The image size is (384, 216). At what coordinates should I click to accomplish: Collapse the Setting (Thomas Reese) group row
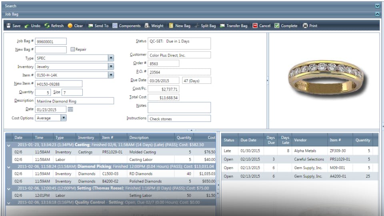(9, 188)
